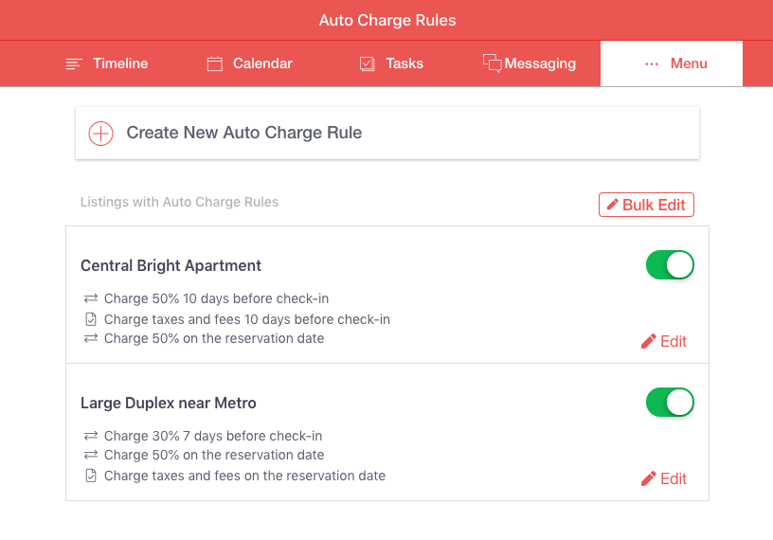This screenshot has width=773, height=540.
Task: Disable auto charge for Central Bright Apartment
Action: pos(670,265)
